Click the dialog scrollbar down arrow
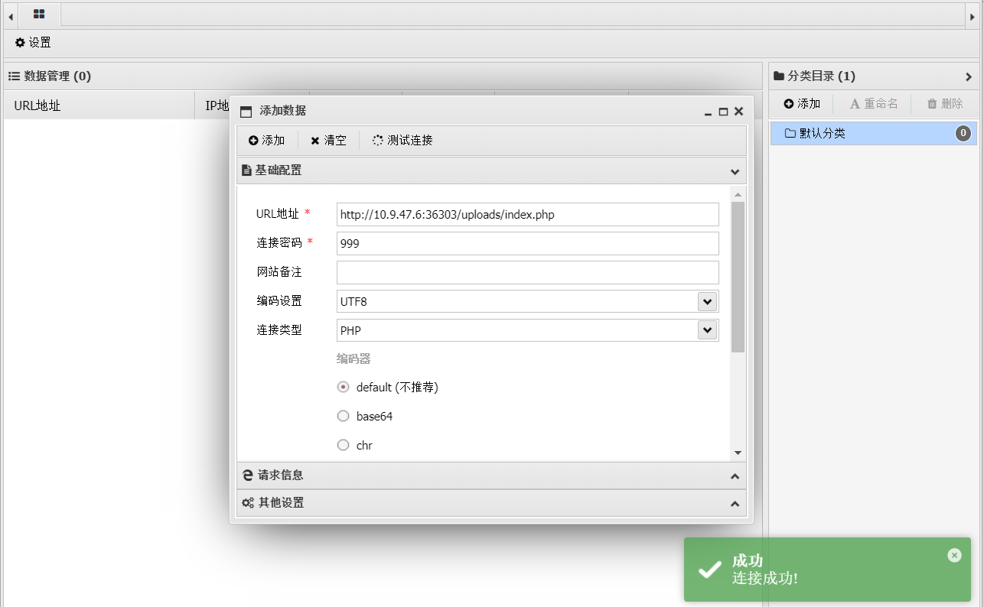Screen dimensions: 984x607 point(738,453)
